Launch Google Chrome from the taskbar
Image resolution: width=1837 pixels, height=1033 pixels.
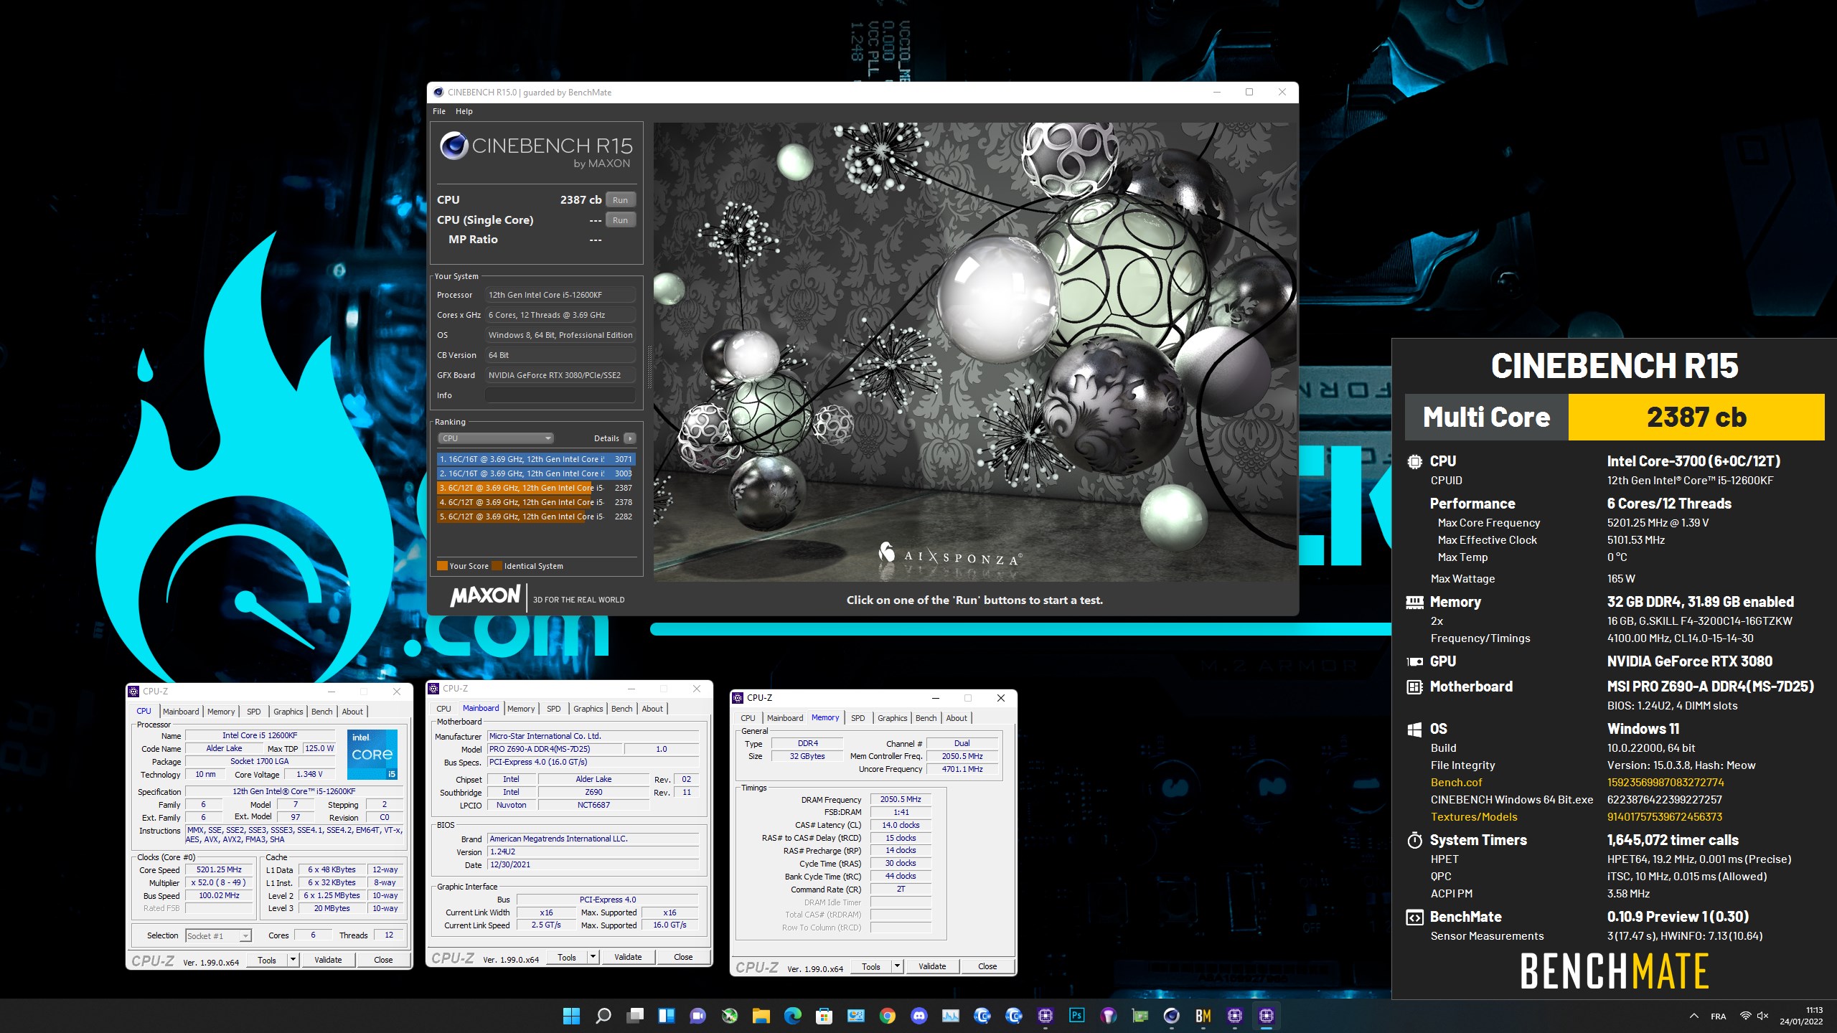(888, 1016)
